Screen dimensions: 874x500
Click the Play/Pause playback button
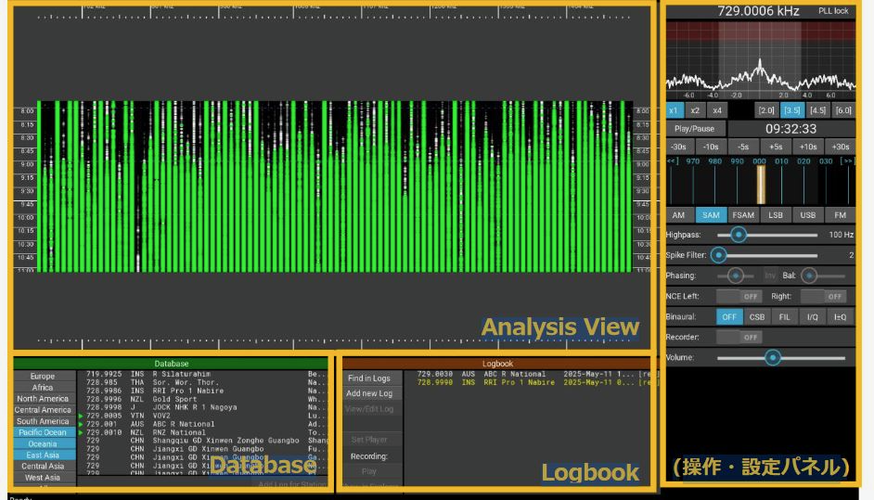pos(694,129)
